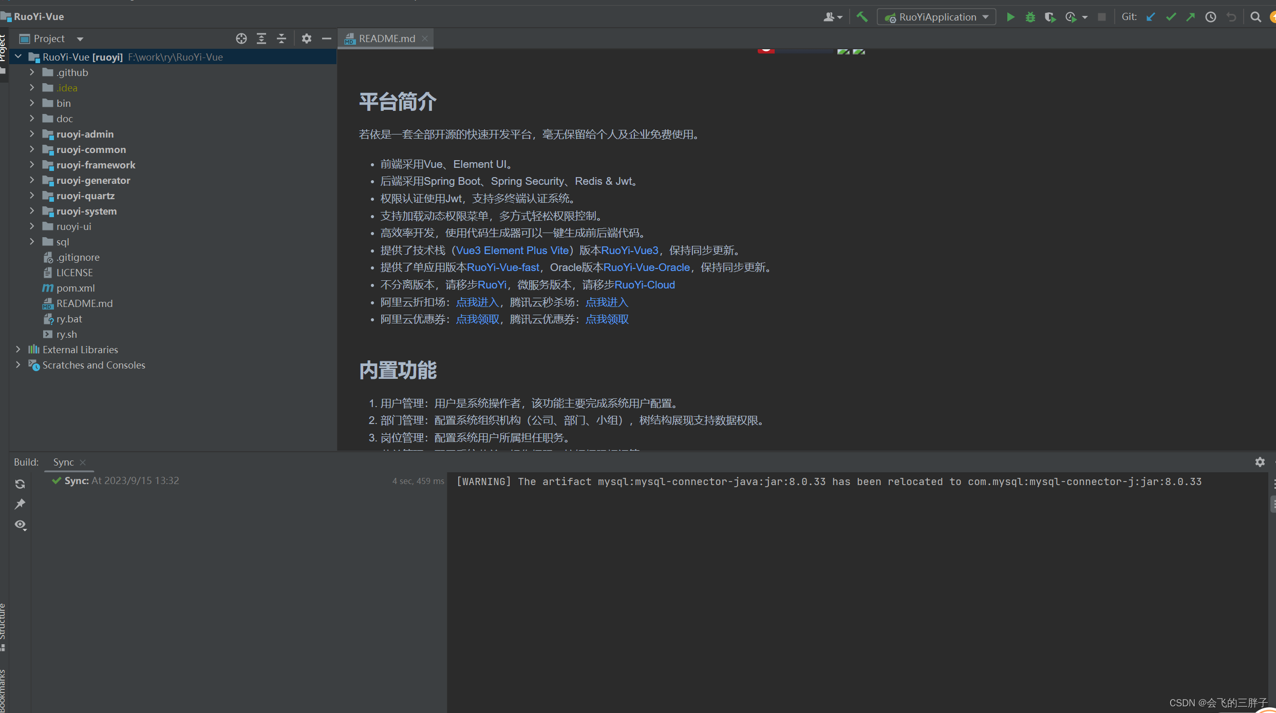Expand the .github folder
The height and width of the screenshot is (713, 1276).
[32, 72]
